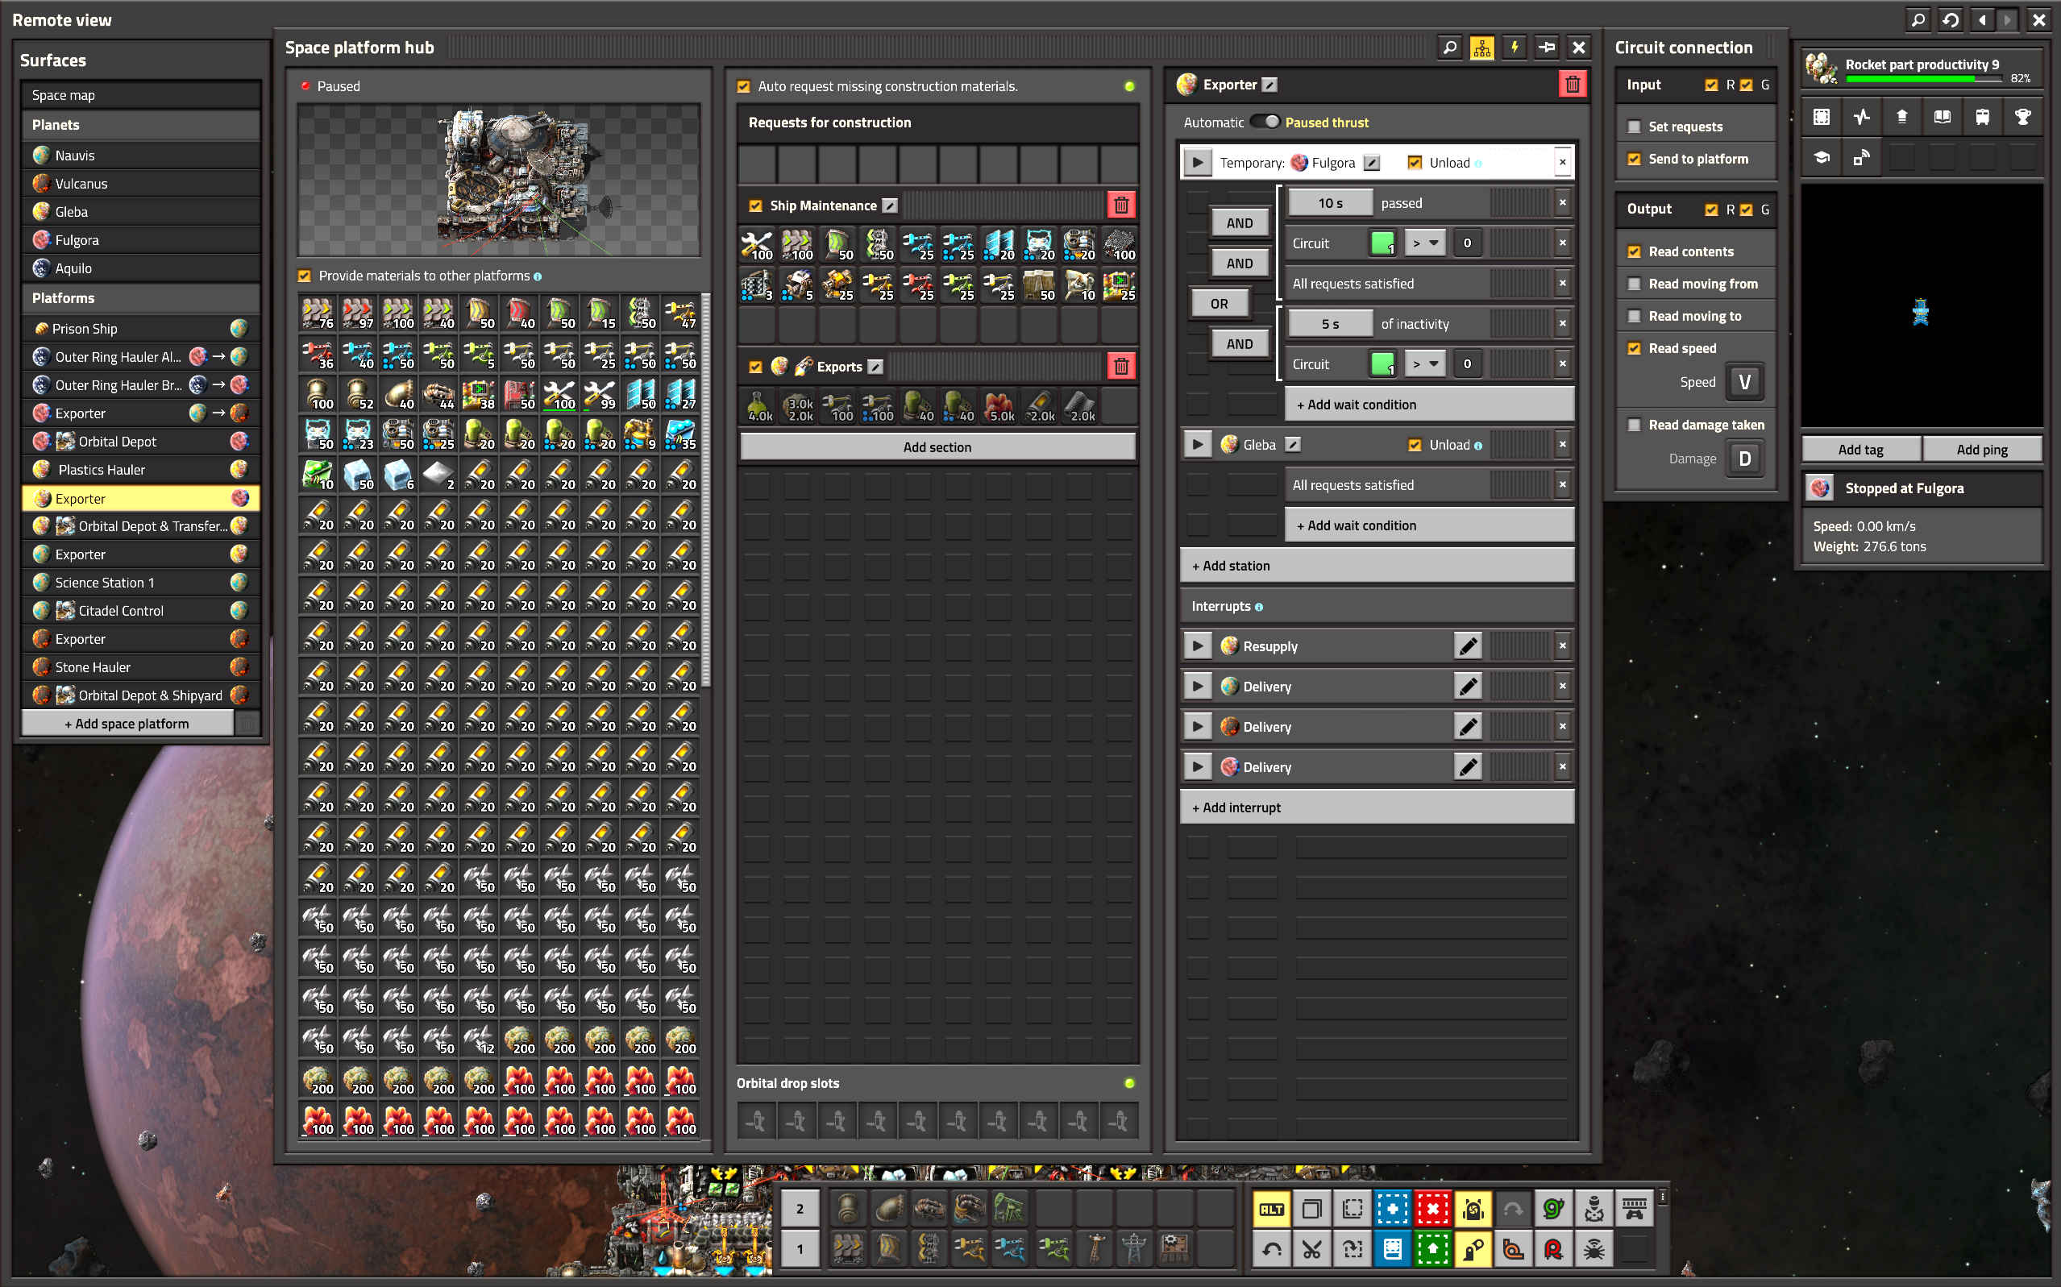Click the platform preview image thumbnail
The height and width of the screenshot is (1287, 2061).
(498, 180)
